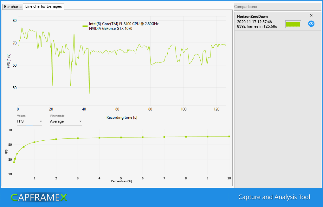Toggle visibility eye for HorizonZeroDawn record
Viewport: 323px width, 207px height.
click(x=311, y=24)
